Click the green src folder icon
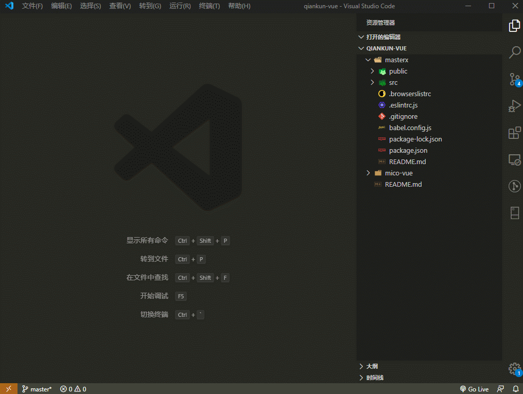 (x=382, y=83)
